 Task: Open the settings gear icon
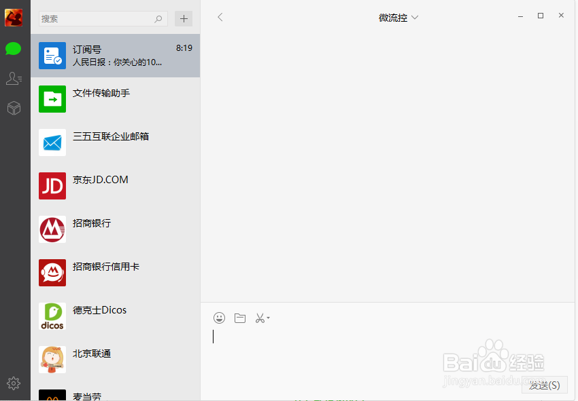14,383
